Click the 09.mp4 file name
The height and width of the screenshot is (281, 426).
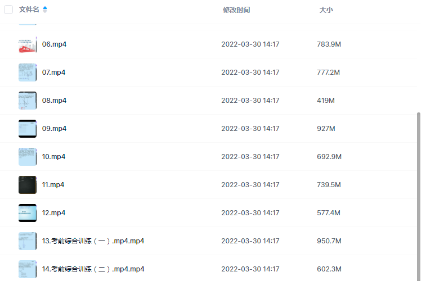click(54, 129)
